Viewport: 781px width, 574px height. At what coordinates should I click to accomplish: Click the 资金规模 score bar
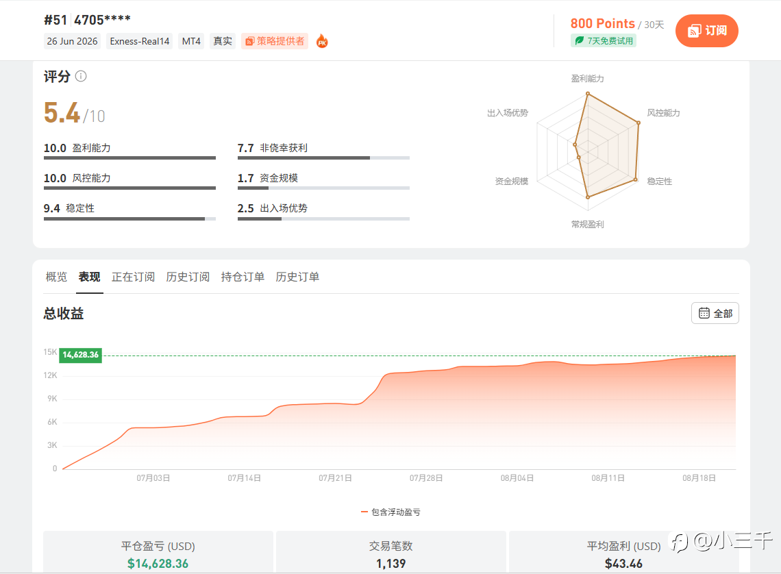pos(323,188)
